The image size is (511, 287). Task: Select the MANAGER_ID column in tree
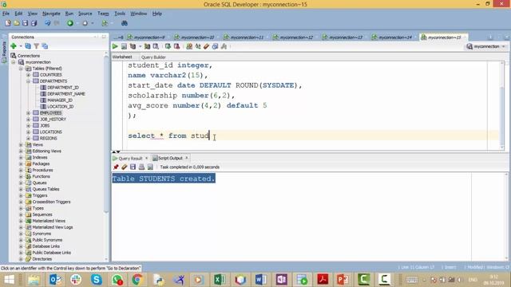(60, 100)
